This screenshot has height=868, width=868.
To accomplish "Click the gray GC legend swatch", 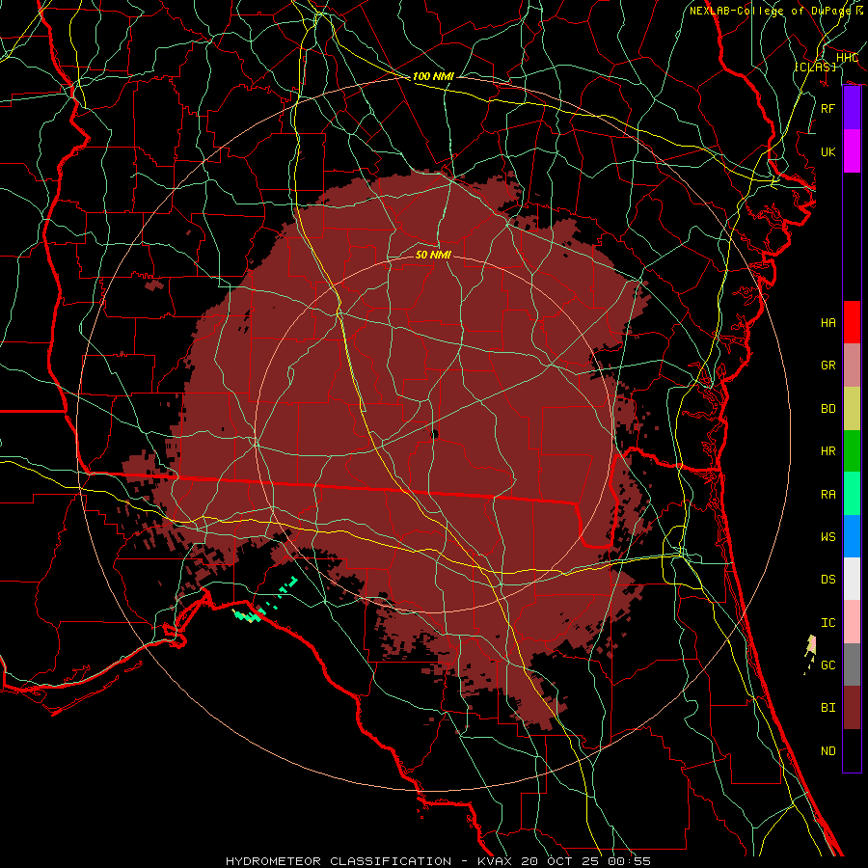I will click(x=852, y=665).
